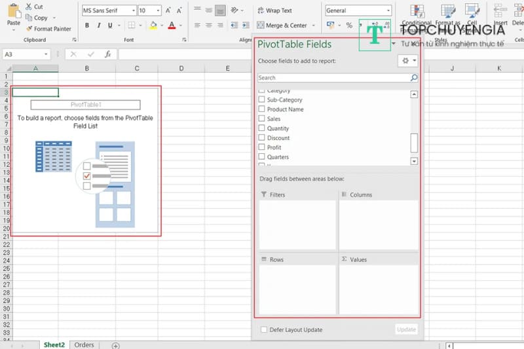The image size is (524, 349).
Task: Click the PivotTable field Search box
Action: pyautogui.click(x=333, y=77)
